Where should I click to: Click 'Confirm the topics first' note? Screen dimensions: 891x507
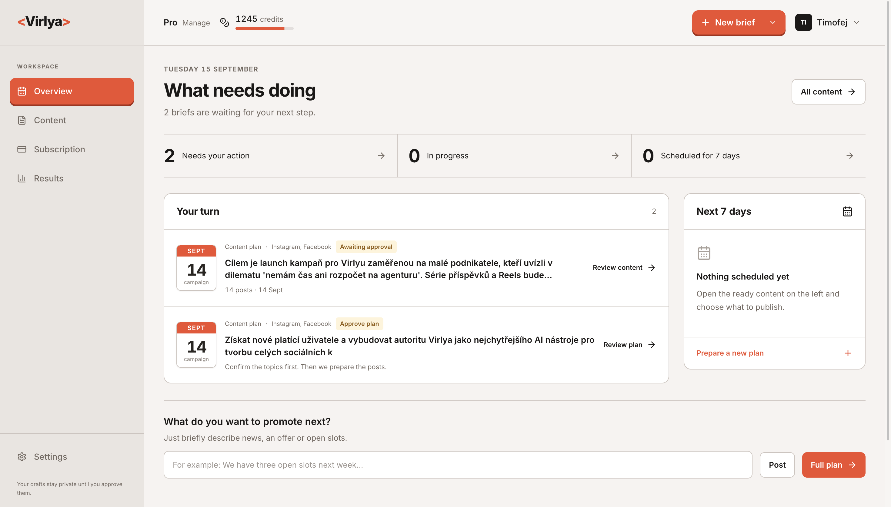pyautogui.click(x=305, y=367)
